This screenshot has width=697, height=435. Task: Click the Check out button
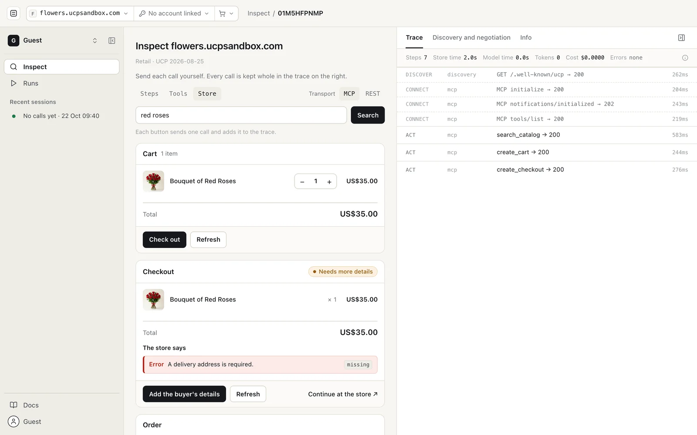pos(165,240)
